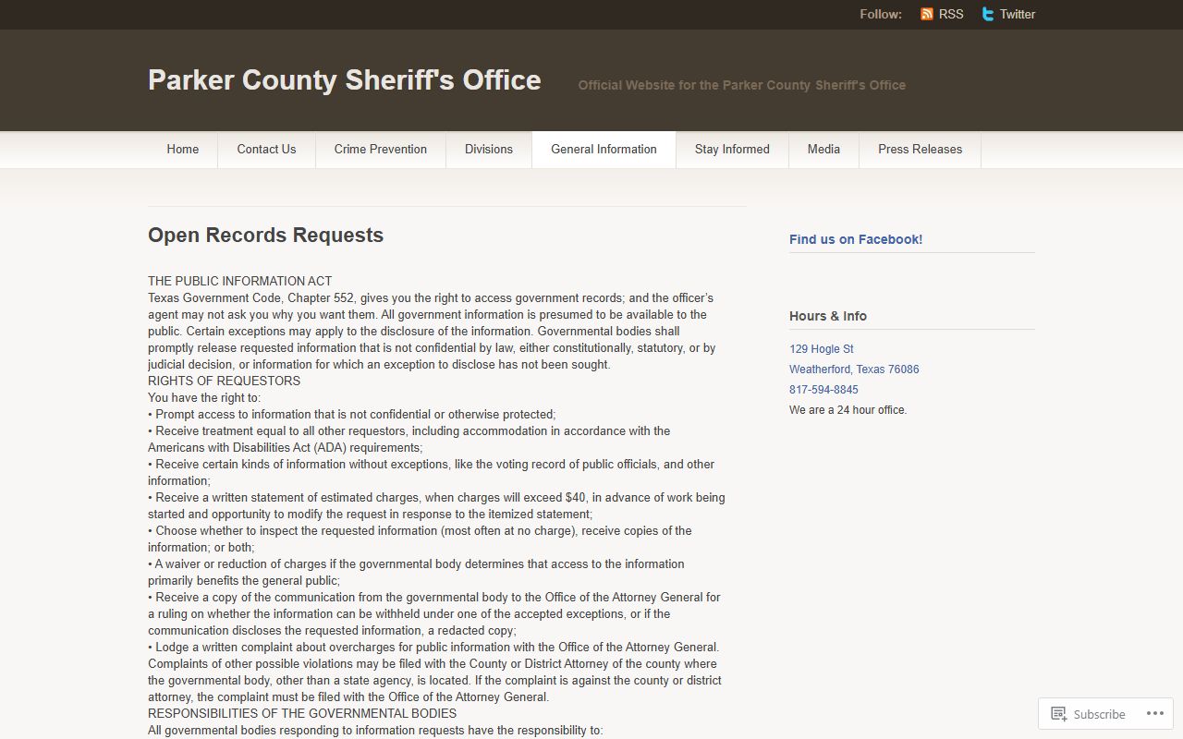Click the Parker County Sheriff's Office site title
Screen dimensions: 1183x739
click(x=345, y=80)
